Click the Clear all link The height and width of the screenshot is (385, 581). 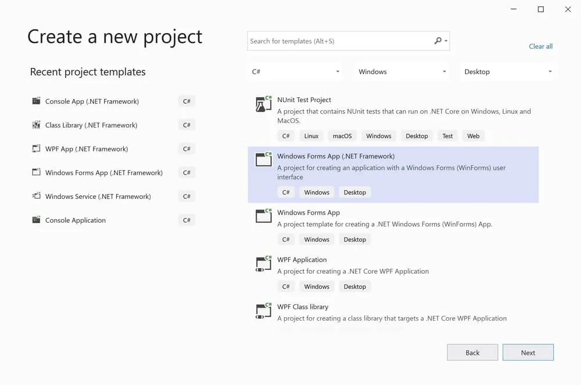[x=540, y=46]
